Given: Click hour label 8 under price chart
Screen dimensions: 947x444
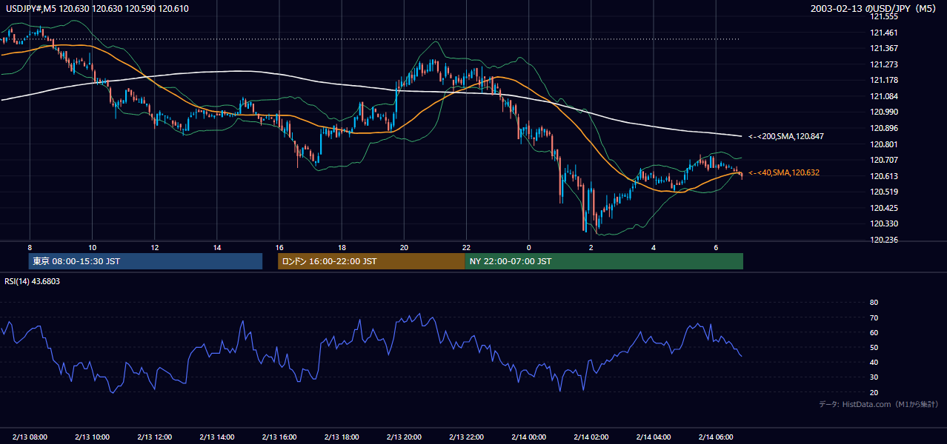Looking at the screenshot, I should tap(30, 247).
